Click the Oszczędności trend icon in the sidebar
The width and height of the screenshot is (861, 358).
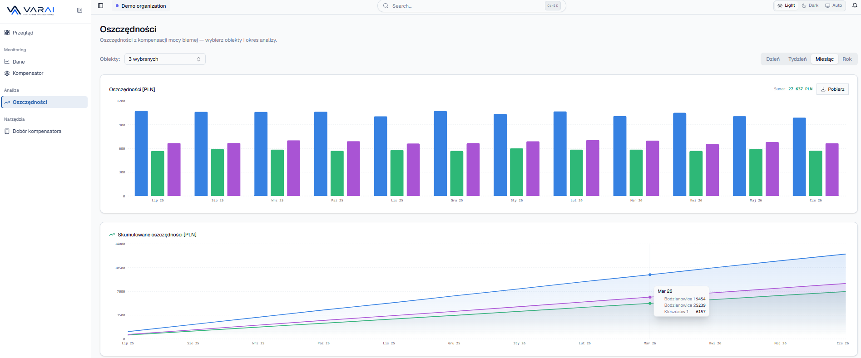[x=7, y=102]
